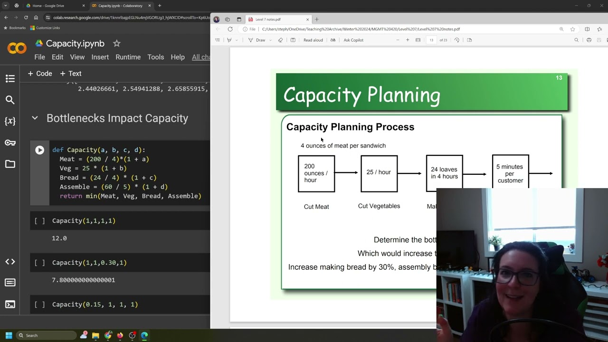Switch to Home - Google Drive tab

[56, 6]
